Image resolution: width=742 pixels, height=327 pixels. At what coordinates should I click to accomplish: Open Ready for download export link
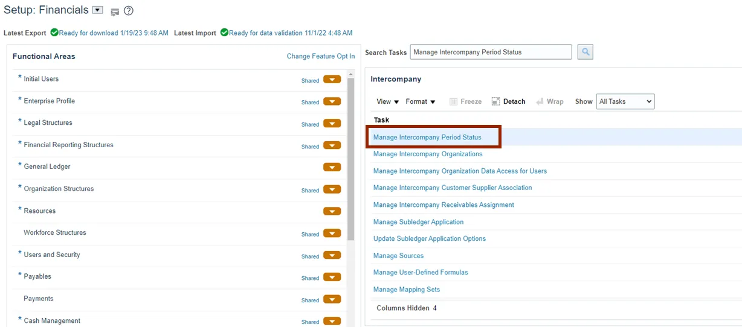[114, 33]
